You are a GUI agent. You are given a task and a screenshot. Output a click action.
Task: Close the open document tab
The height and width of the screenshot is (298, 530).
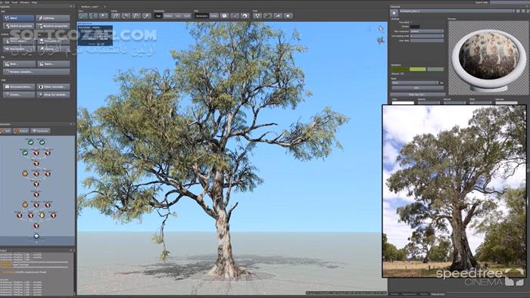click(x=104, y=6)
